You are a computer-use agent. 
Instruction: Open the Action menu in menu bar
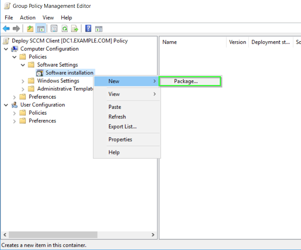tap(27, 17)
